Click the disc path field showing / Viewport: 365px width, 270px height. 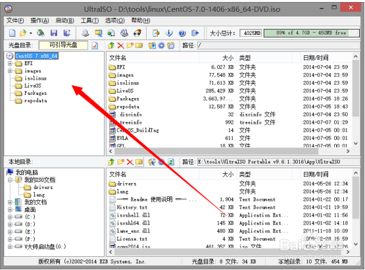[x=278, y=45]
